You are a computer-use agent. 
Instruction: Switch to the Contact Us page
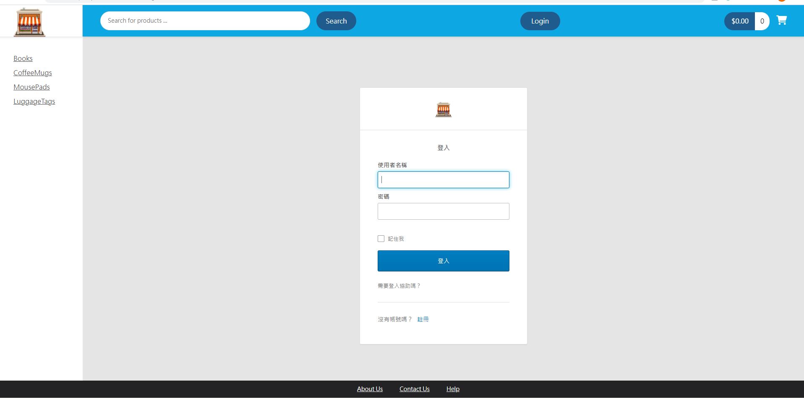(414, 389)
